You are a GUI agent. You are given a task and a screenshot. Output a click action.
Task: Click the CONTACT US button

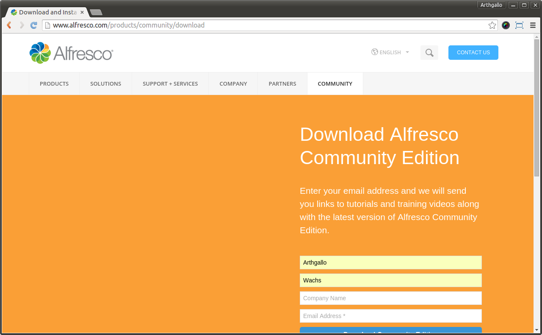point(473,53)
